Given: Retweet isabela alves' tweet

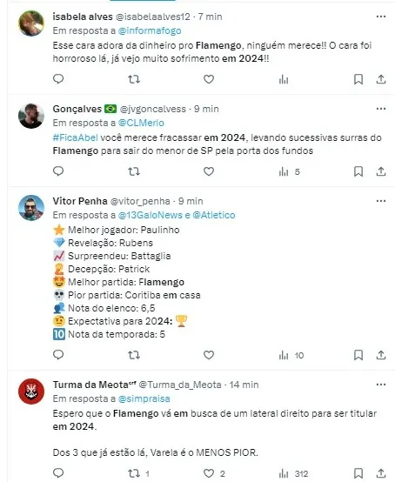Looking at the screenshot, I should [134, 79].
